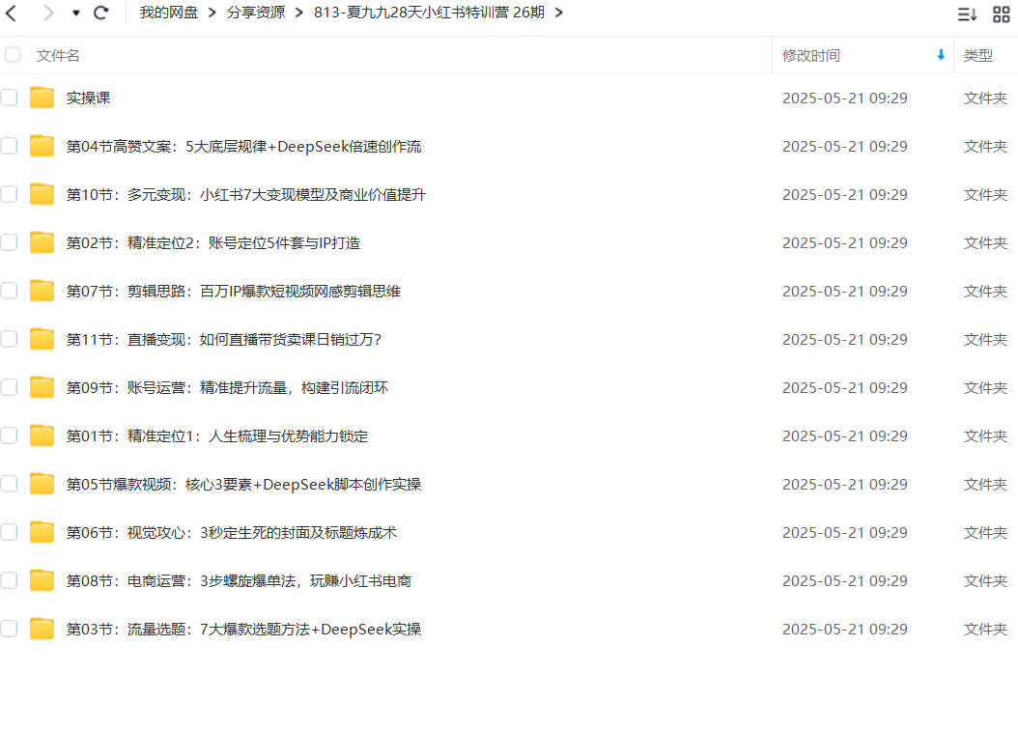1018x730 pixels.
Task: Go back with the left arrow
Action: coord(11,13)
